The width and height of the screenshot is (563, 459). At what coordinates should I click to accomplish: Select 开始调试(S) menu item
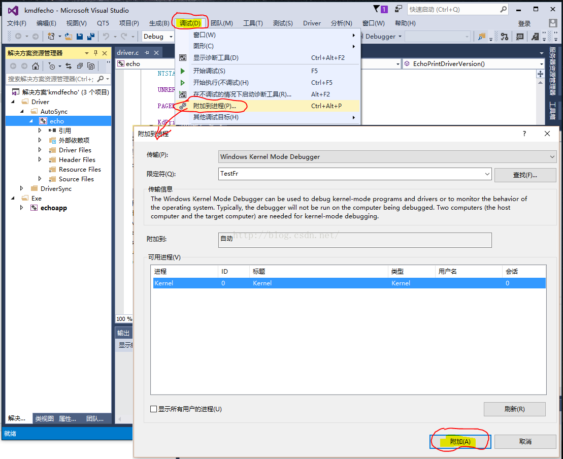[x=268, y=71]
